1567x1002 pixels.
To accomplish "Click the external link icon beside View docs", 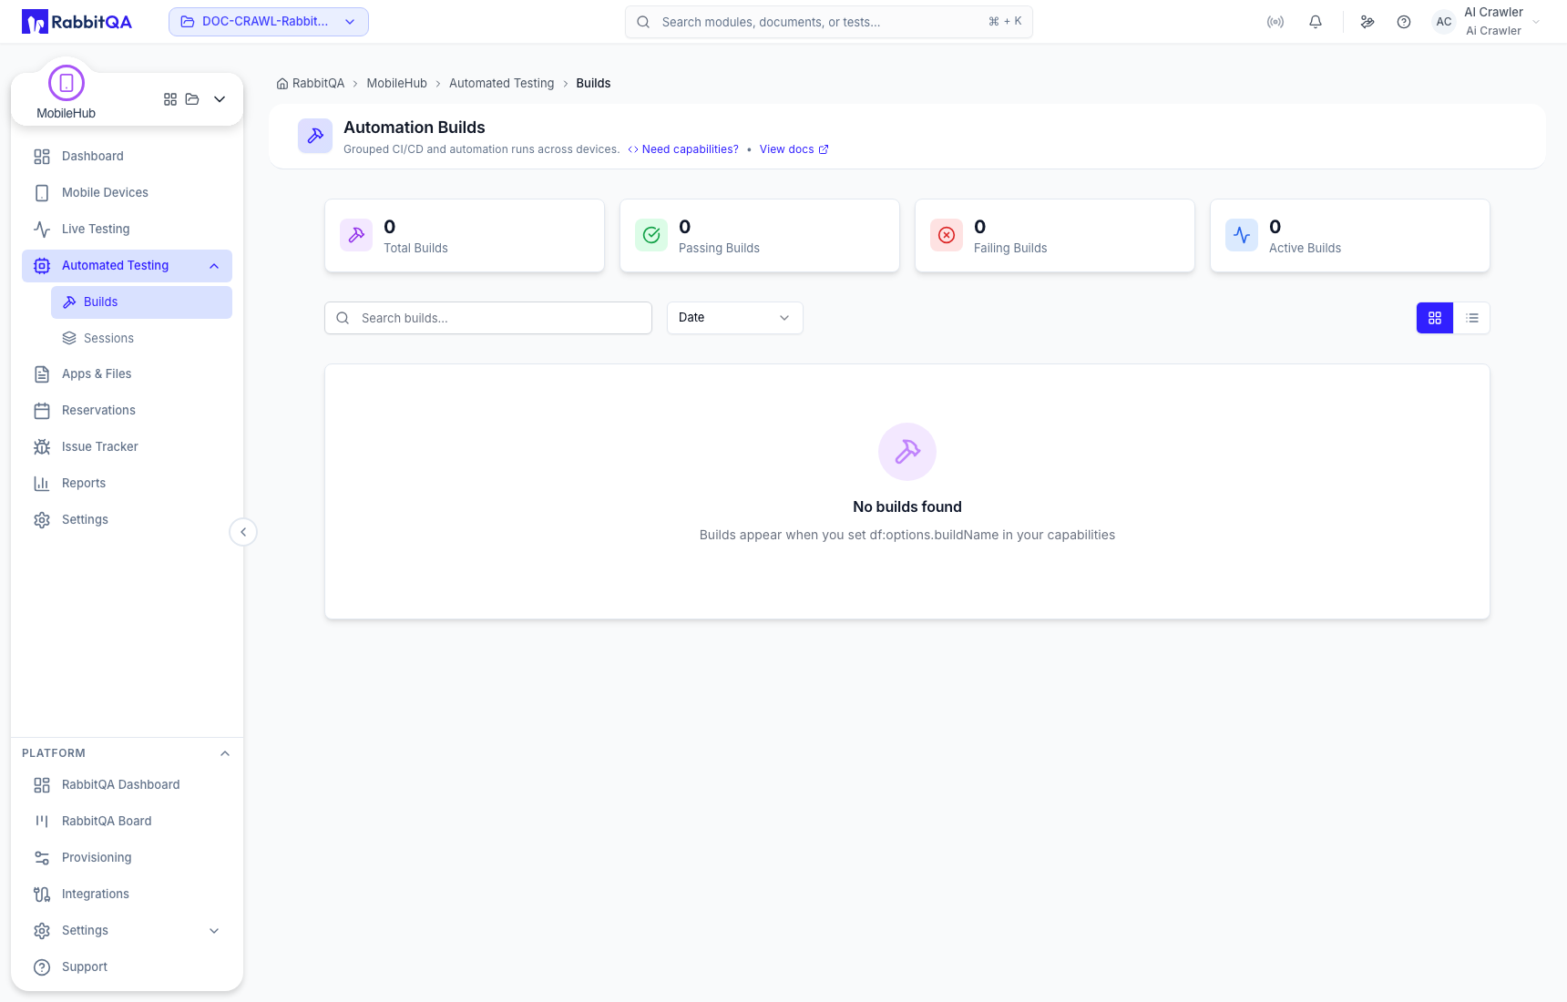I will click(824, 149).
